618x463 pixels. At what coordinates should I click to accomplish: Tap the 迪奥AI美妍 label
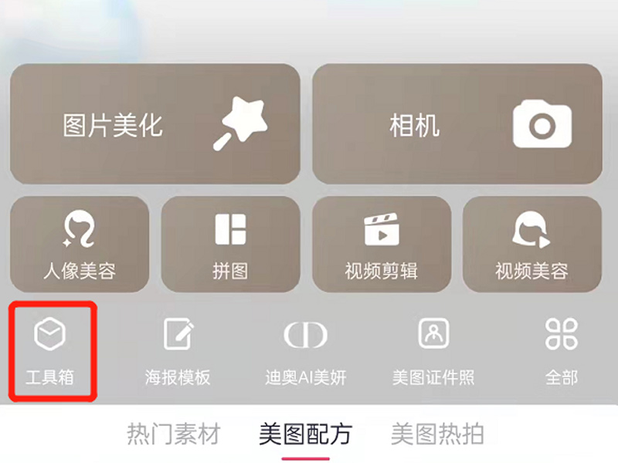coord(305,377)
